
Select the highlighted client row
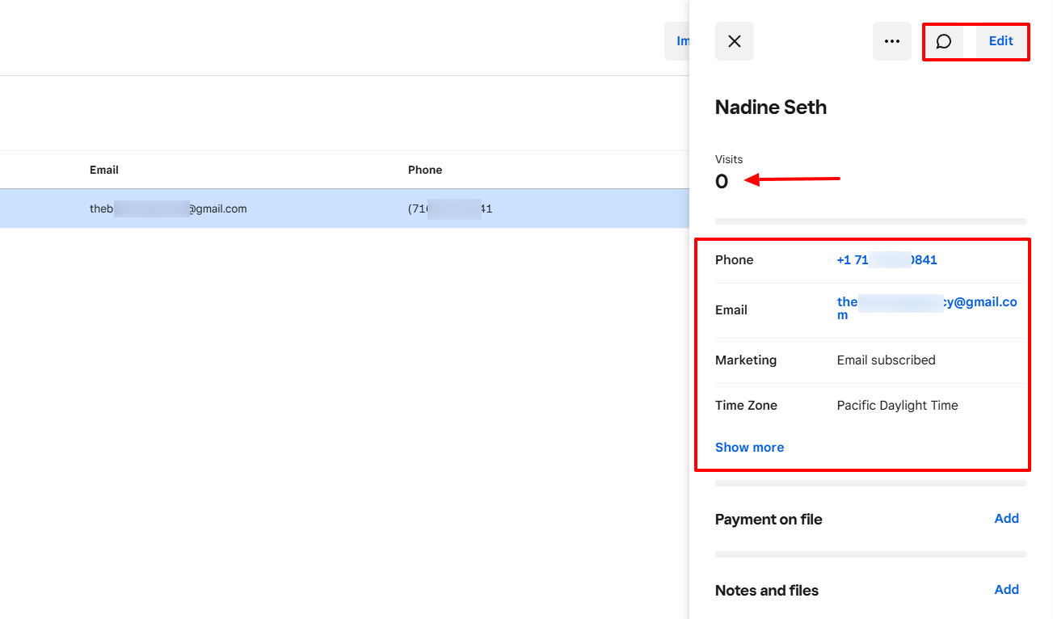click(339, 208)
